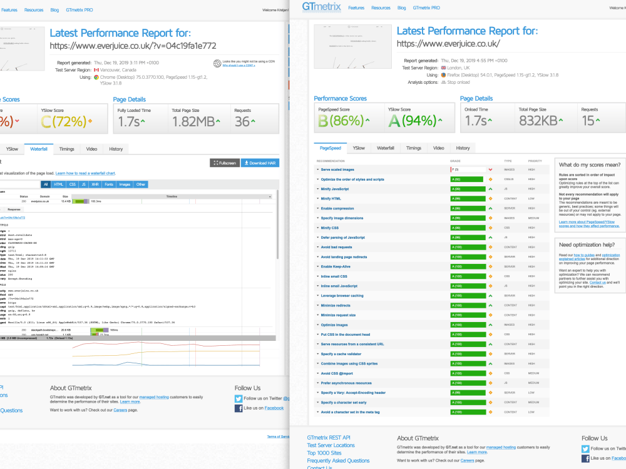Click the Chrome browser icon in left report
This screenshot has height=469, width=626.
(96, 78)
